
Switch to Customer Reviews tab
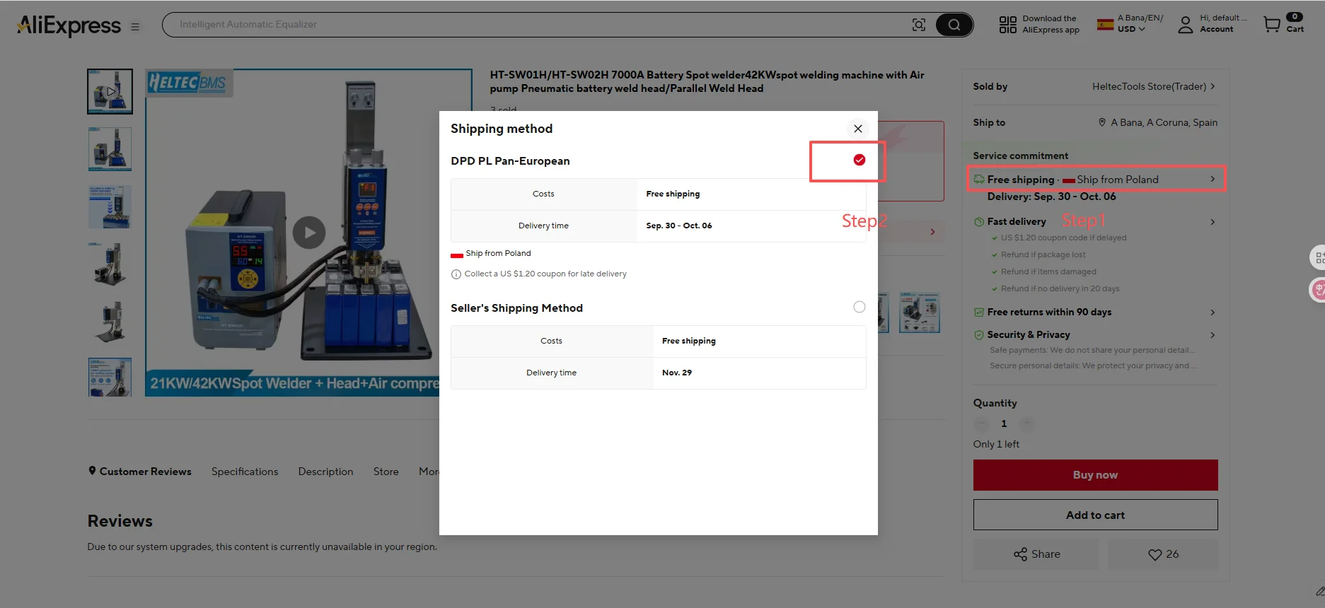140,472
